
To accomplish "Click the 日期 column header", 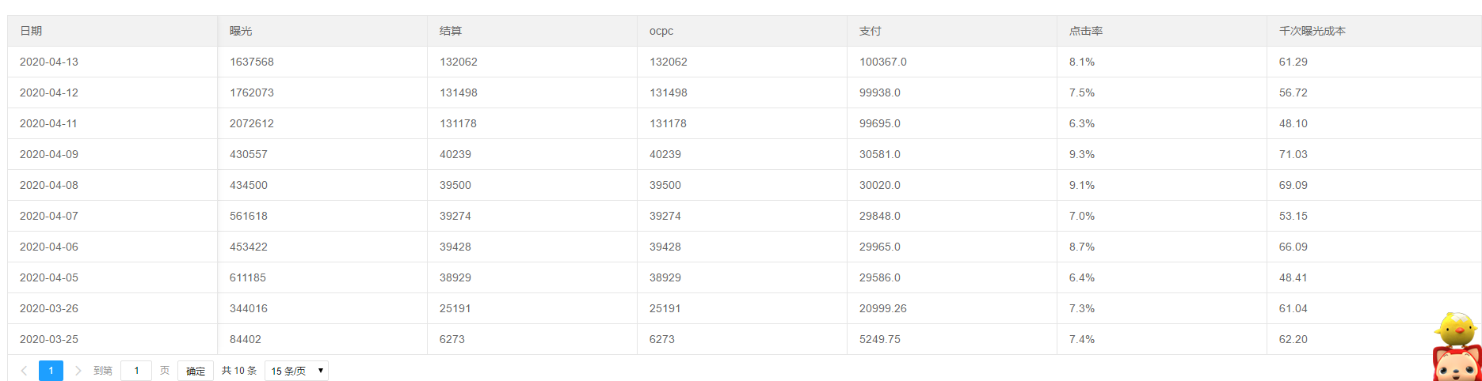I will [x=31, y=31].
